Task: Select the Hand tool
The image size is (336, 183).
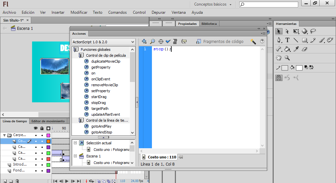Action: click(279, 58)
